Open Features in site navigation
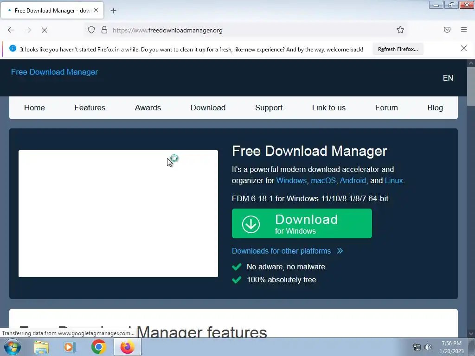Viewport: 475px width, 356px height. (x=90, y=108)
